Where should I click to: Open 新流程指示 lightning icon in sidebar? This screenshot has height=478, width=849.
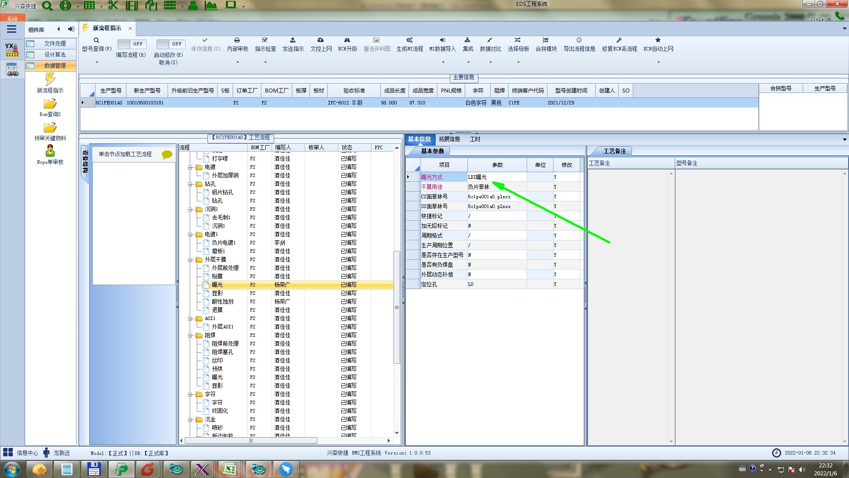(x=50, y=80)
